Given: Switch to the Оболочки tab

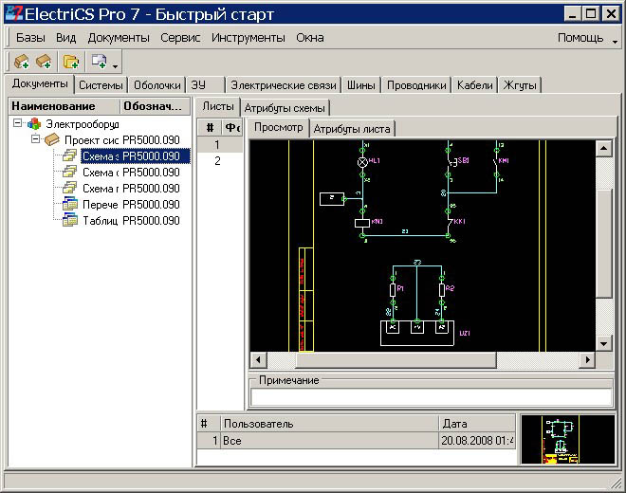Looking at the screenshot, I should point(156,85).
